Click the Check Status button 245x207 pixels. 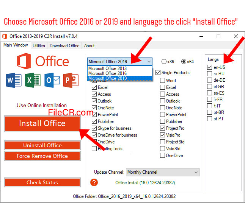coord(42,182)
